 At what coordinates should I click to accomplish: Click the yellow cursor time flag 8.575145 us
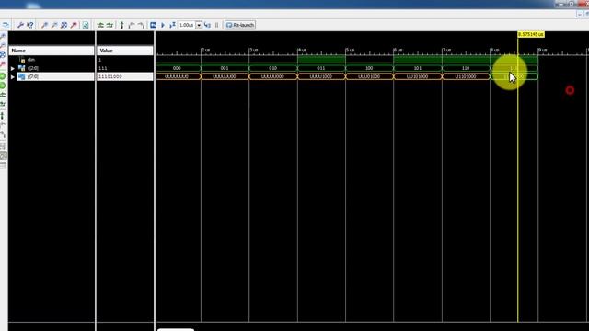pos(531,34)
